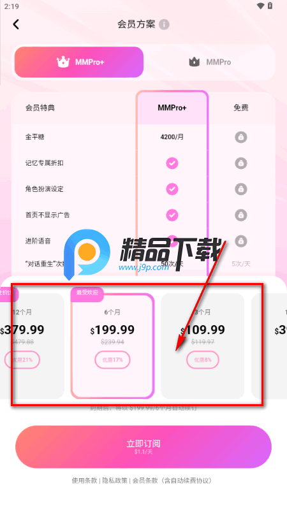Open the info icon beside 会员方案

pos(164,24)
